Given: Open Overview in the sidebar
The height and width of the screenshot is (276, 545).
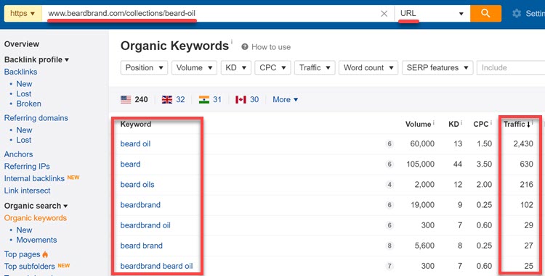Looking at the screenshot, I should point(22,44).
